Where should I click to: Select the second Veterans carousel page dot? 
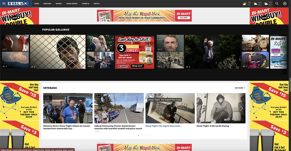[142, 135]
